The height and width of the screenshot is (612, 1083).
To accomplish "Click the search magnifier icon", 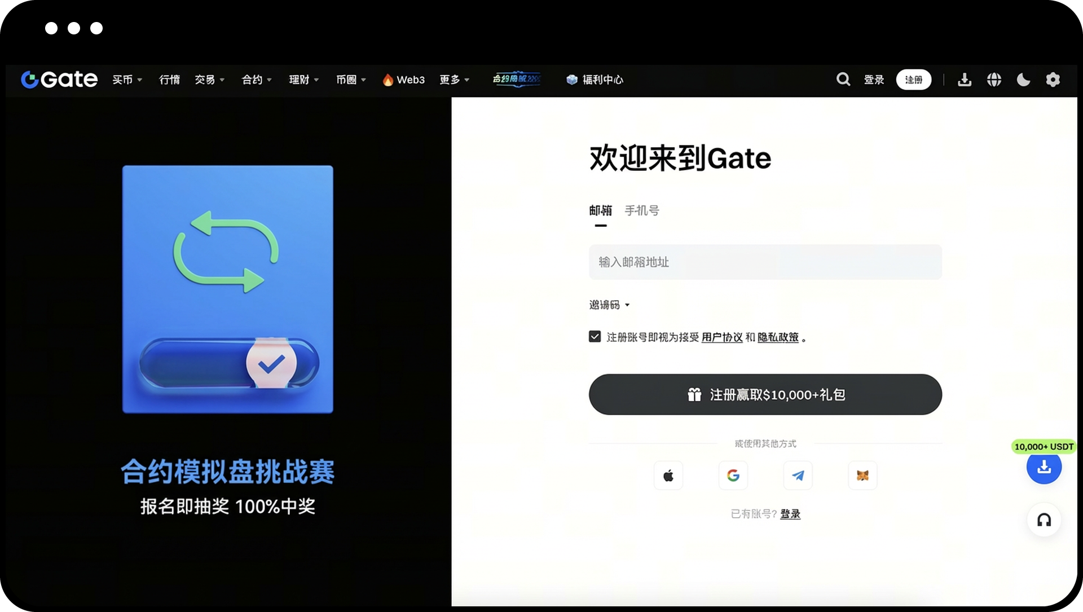I will tap(843, 80).
